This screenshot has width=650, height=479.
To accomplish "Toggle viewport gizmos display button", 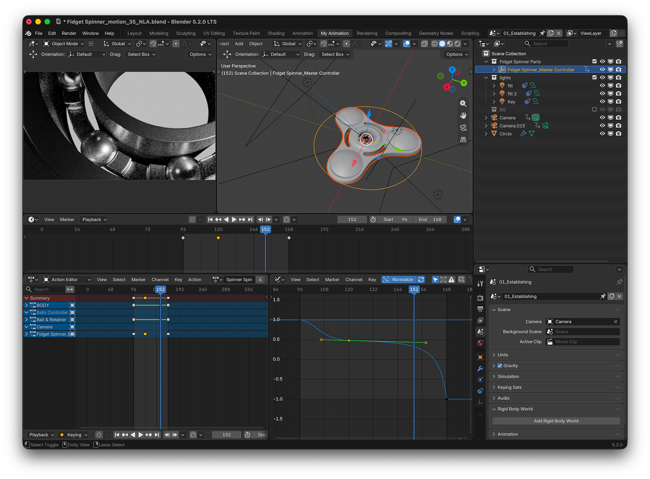I will pyautogui.click(x=388, y=44).
